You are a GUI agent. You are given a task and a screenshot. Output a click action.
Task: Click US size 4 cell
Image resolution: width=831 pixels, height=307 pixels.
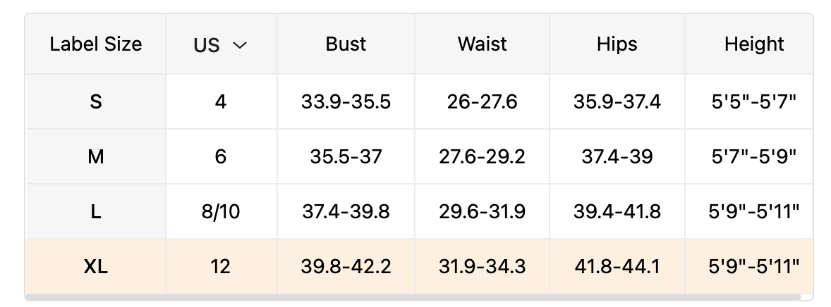(x=221, y=101)
